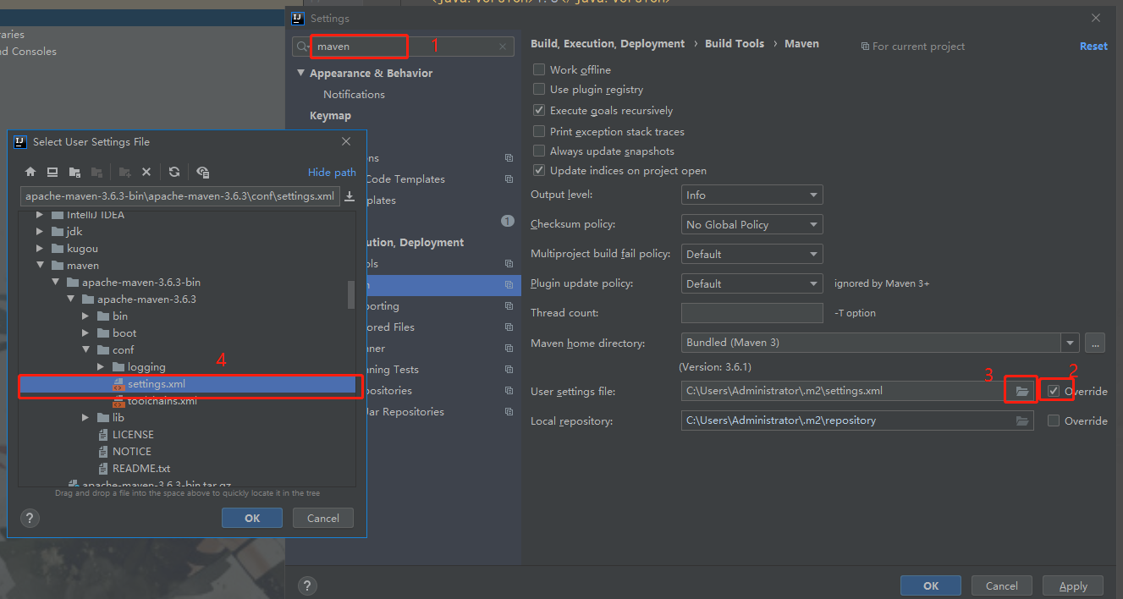Uncheck Execute goals recursively
The height and width of the screenshot is (599, 1123).
tap(539, 110)
